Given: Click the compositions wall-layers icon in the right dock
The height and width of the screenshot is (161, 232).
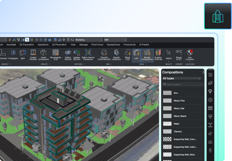Looking at the screenshot, I should tap(210, 108).
